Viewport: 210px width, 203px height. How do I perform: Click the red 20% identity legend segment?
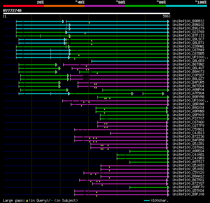24,6
